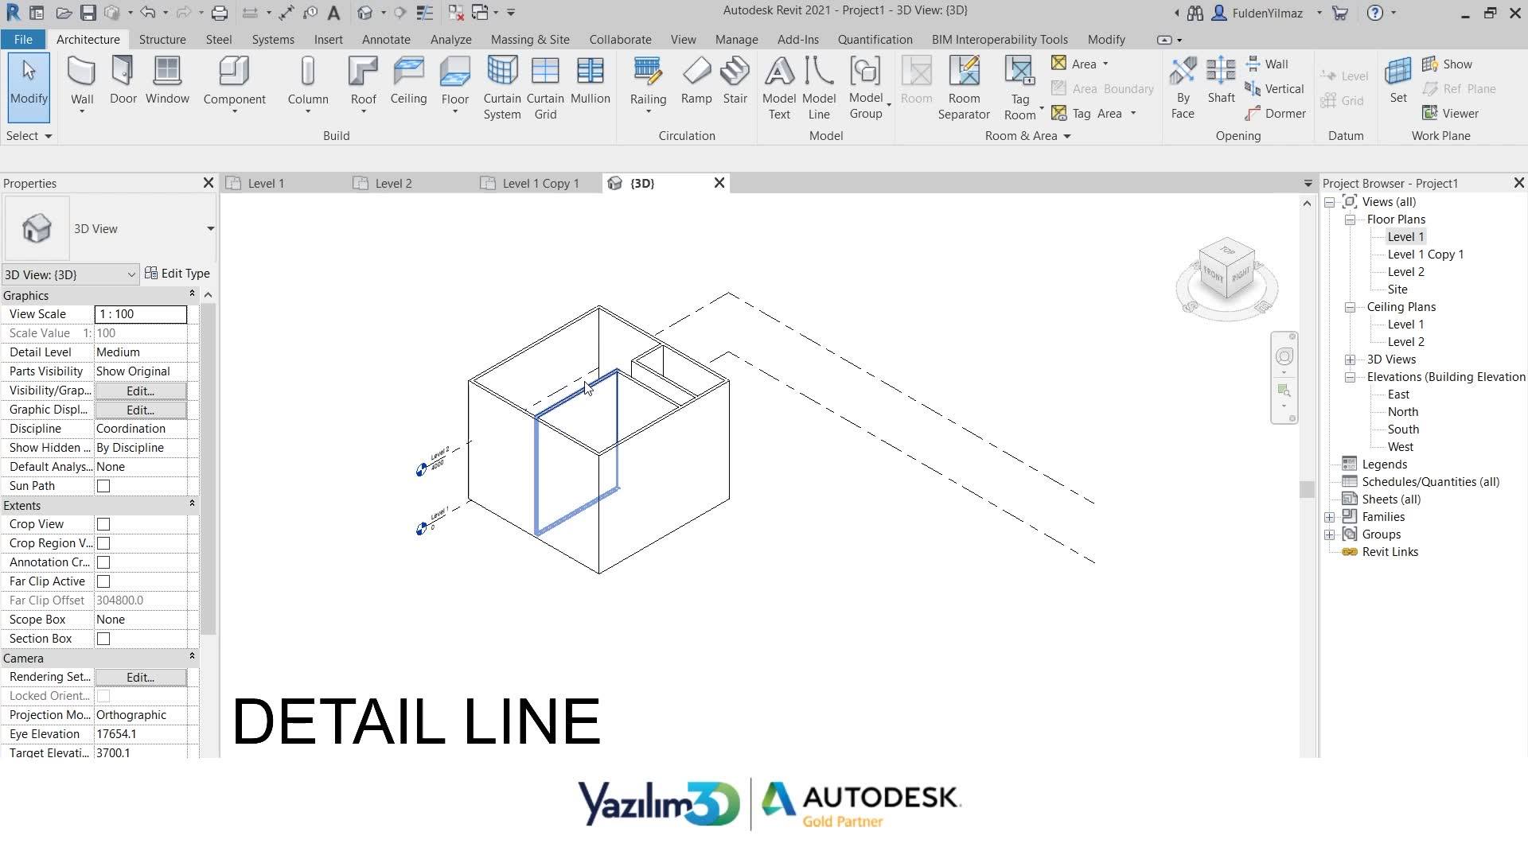Expand the Groups tree node
Image resolution: width=1528 pixels, height=859 pixels.
[x=1330, y=534]
